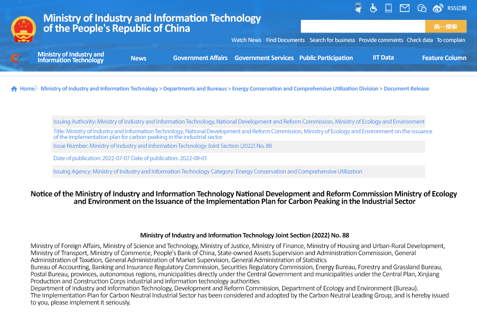Image resolution: width=477 pixels, height=316 pixels.
Task: Click the Departments and Bureaus breadcrumb
Action: (x=195, y=89)
